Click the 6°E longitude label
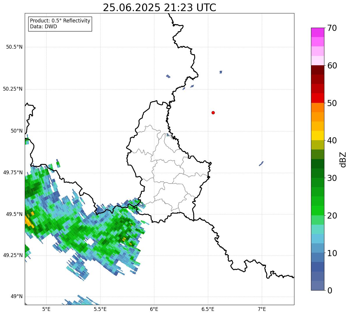The image size is (350, 315). [154, 309]
